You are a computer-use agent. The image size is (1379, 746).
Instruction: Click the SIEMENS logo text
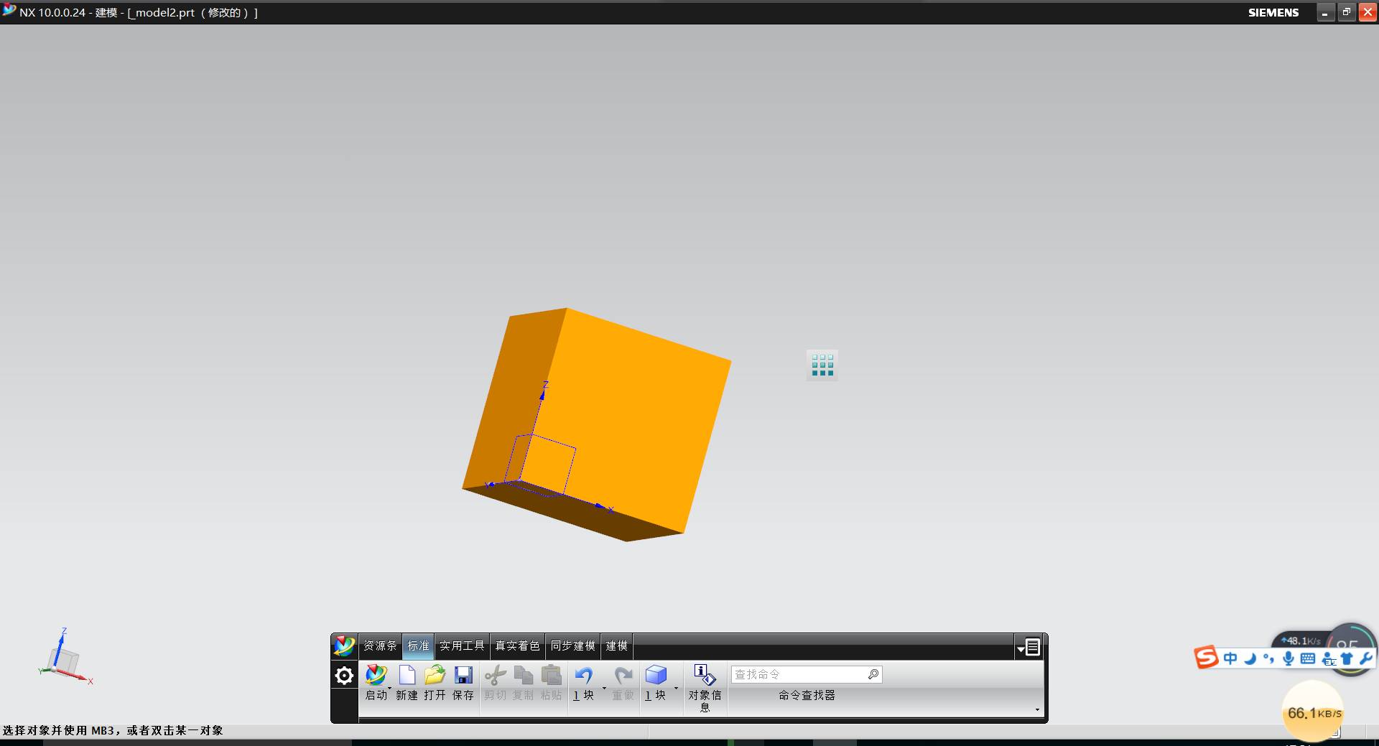coord(1273,12)
